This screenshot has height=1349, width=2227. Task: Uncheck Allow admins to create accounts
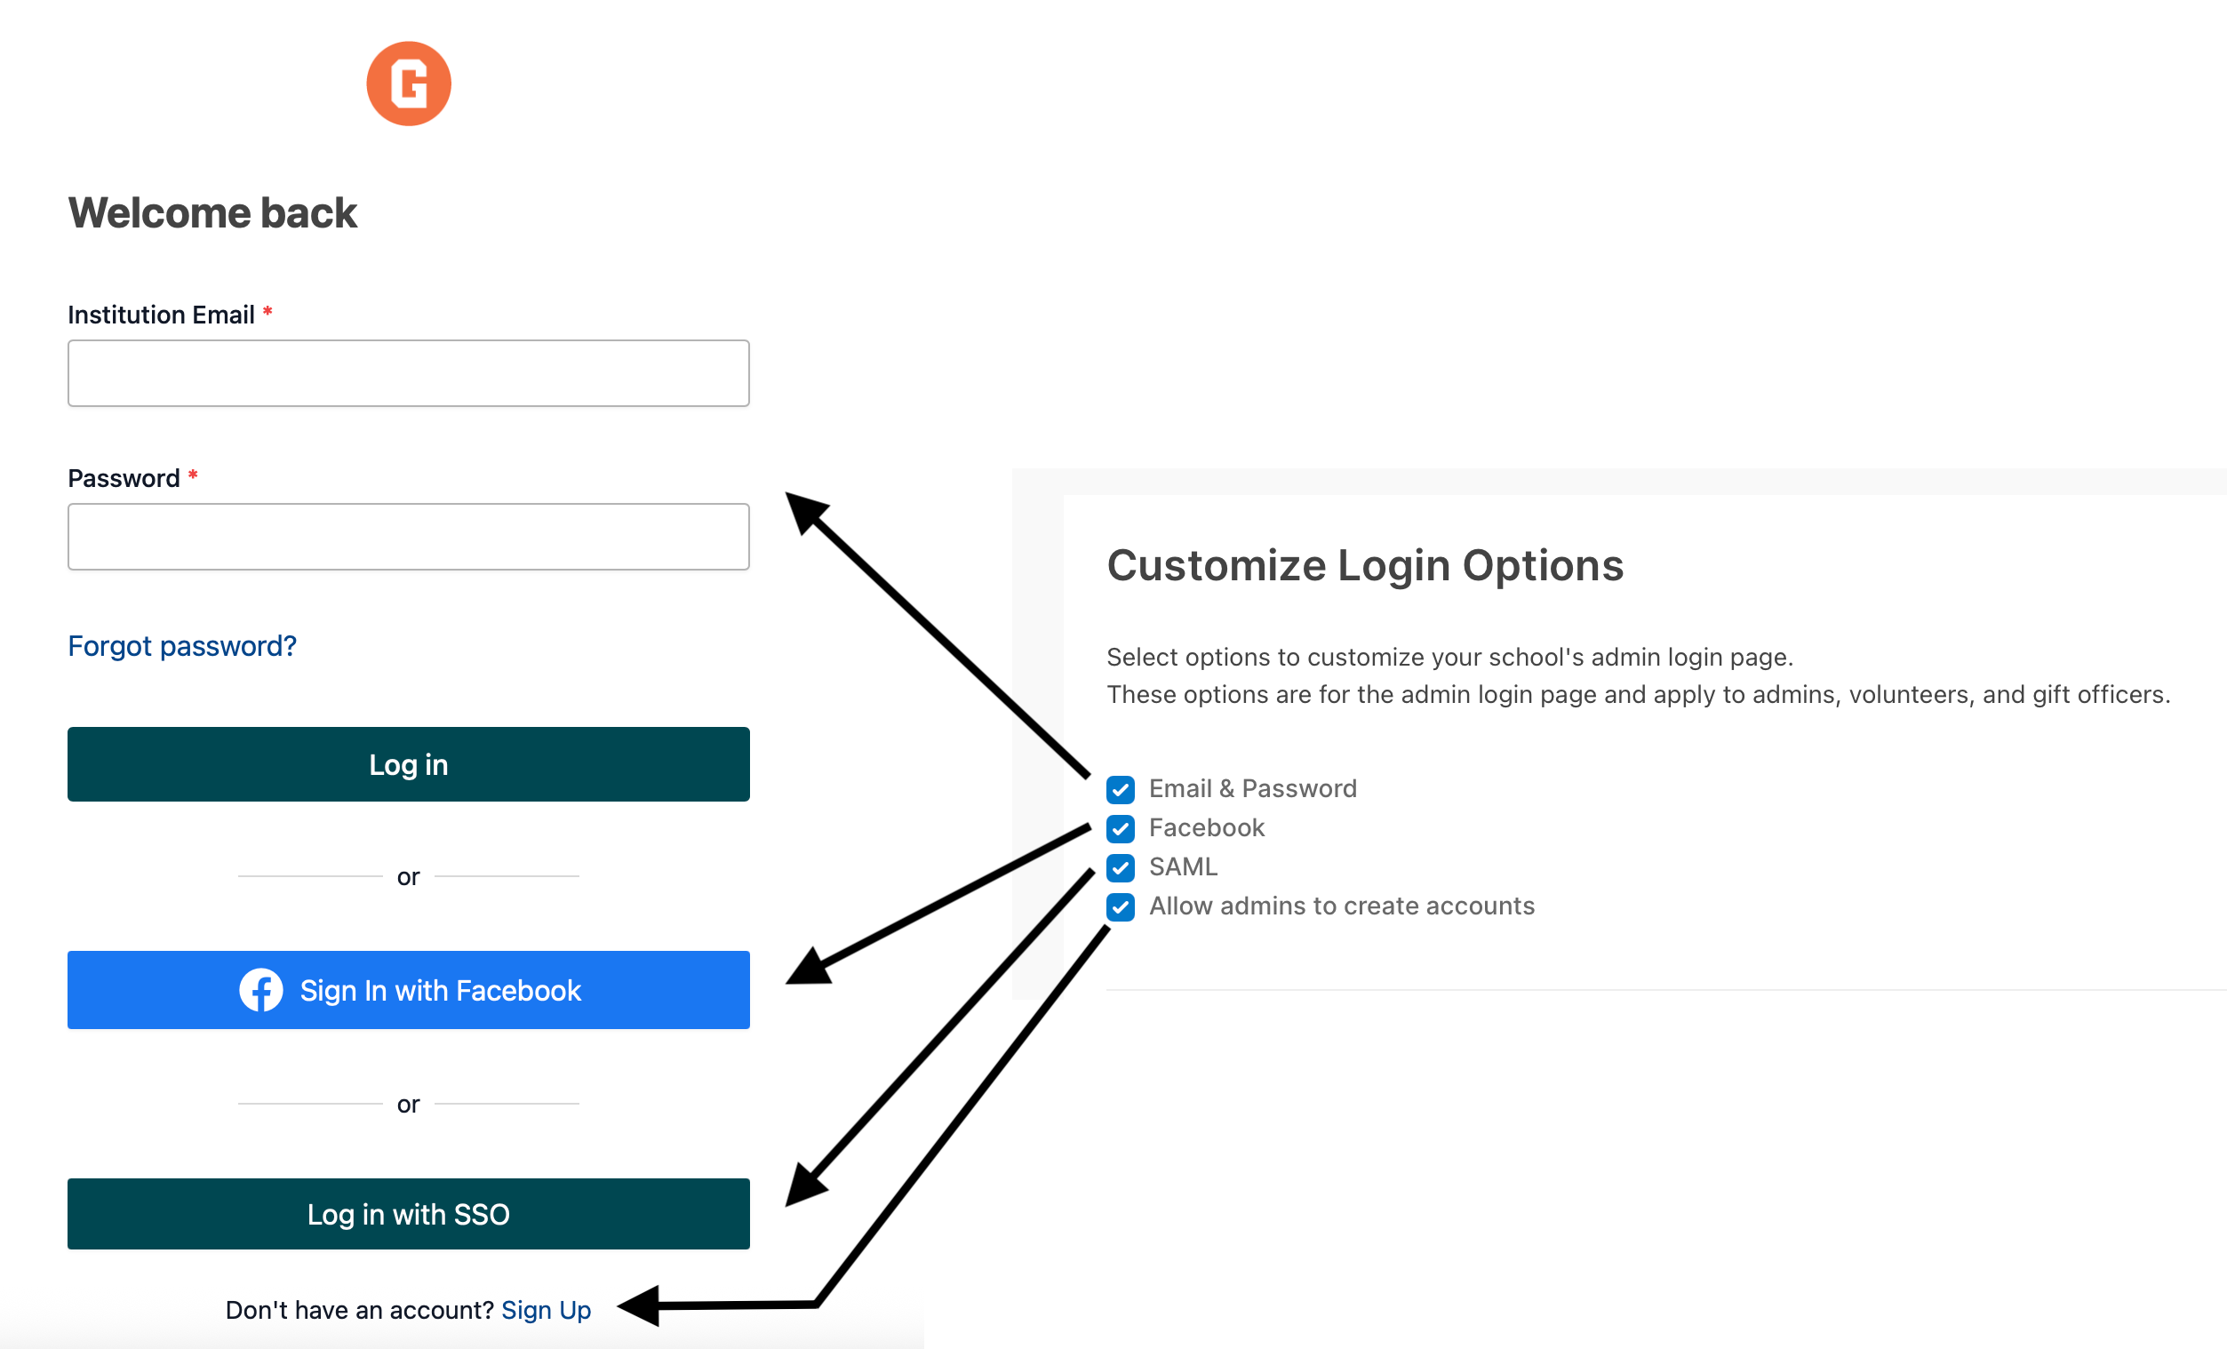(x=1121, y=906)
